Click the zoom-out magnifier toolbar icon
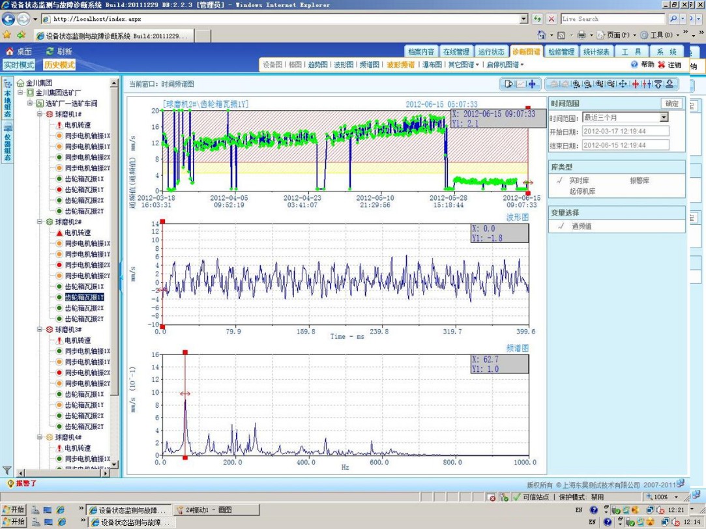This screenshot has width=706, height=529. click(x=587, y=84)
